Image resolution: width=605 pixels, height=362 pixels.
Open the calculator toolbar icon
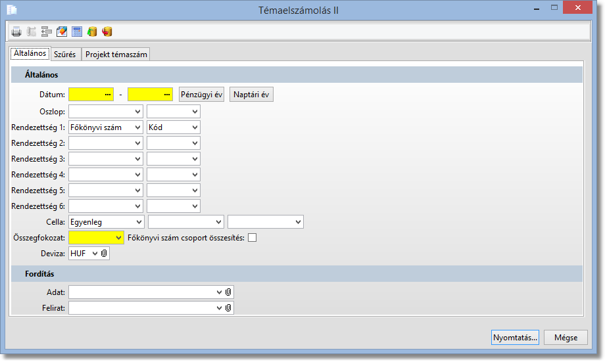(x=77, y=32)
